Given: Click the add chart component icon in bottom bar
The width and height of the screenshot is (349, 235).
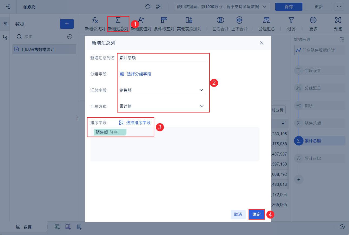Looking at the screenshot, I should click(57, 227).
